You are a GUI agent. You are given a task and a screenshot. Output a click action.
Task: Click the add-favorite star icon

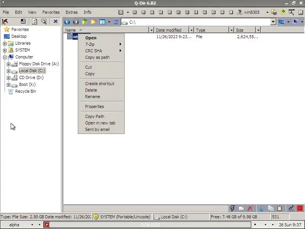[x=283, y=12]
